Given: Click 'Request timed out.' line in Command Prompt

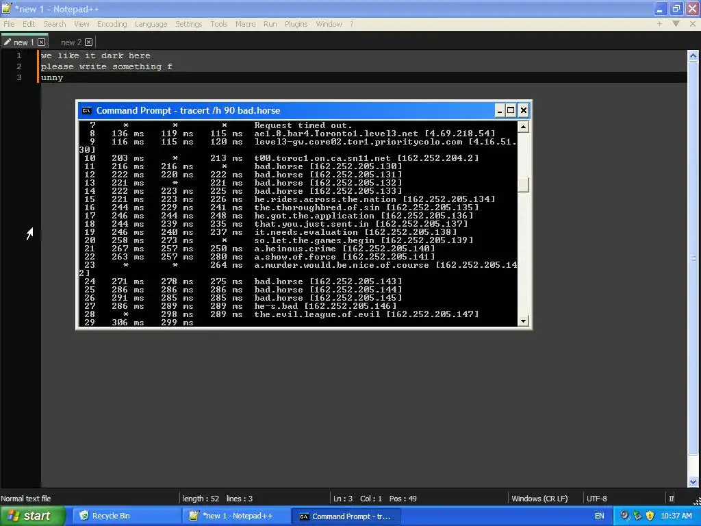Looking at the screenshot, I should (x=303, y=125).
